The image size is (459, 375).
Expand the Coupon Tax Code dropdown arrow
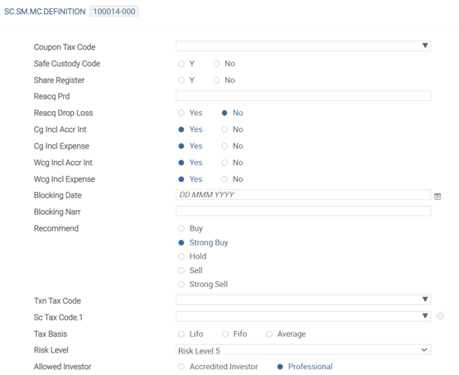coord(425,46)
